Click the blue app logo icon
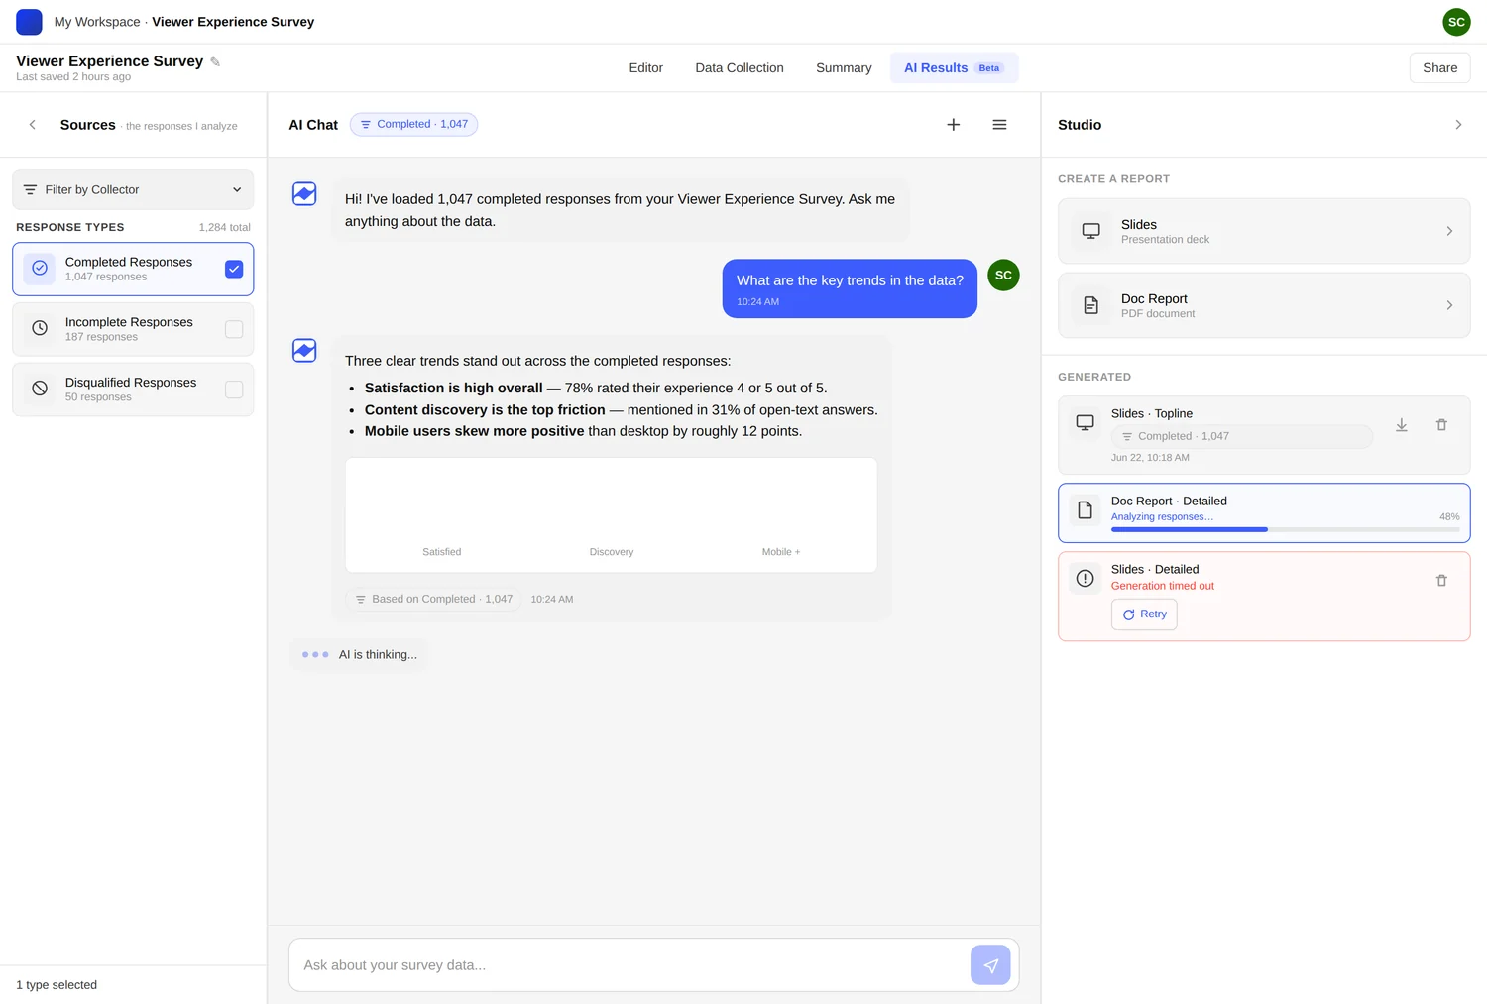The height and width of the screenshot is (1004, 1487). click(x=29, y=21)
